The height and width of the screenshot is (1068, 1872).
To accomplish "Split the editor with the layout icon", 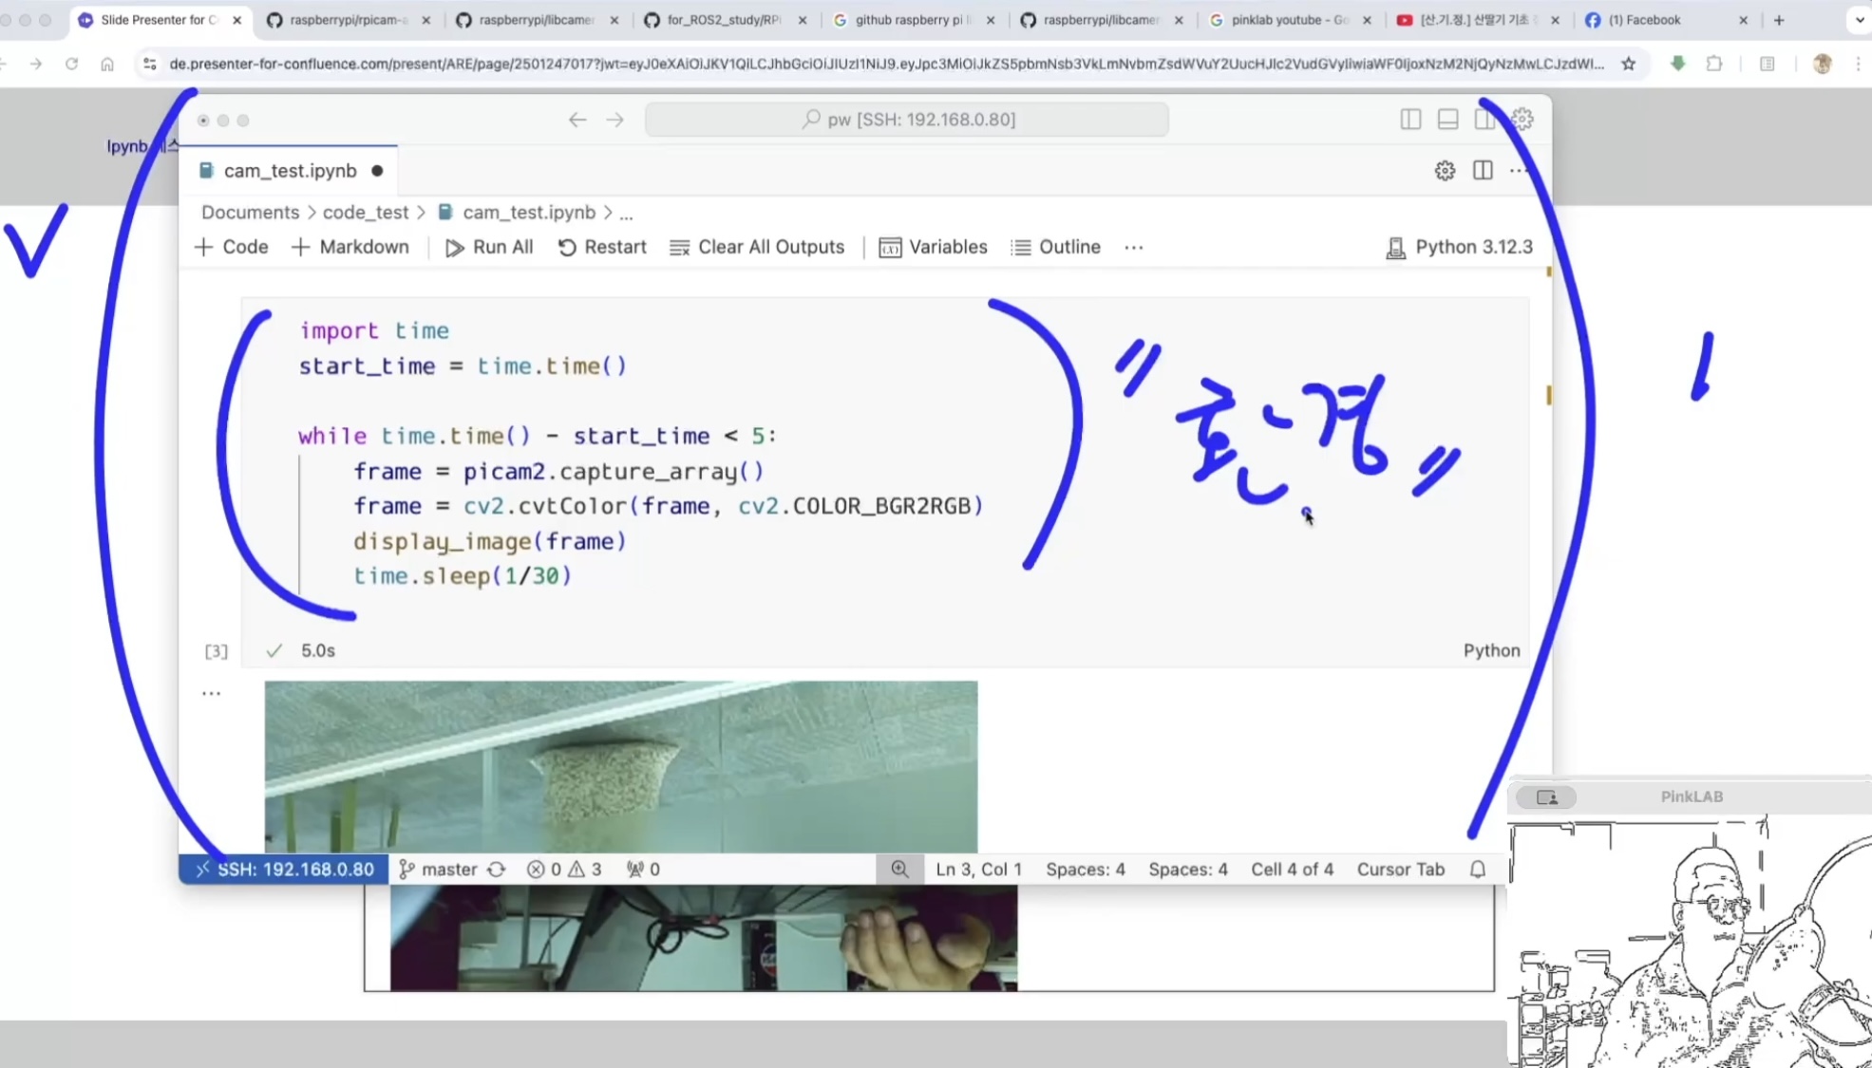I will (x=1483, y=171).
